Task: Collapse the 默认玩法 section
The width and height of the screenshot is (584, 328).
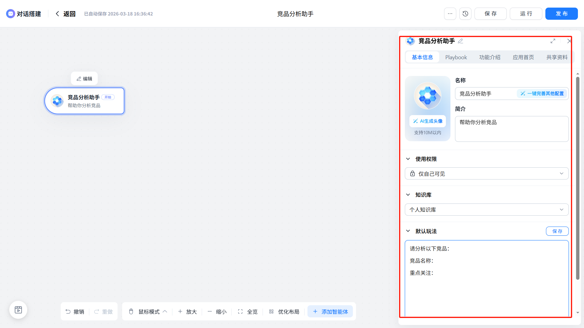Action: [408, 231]
